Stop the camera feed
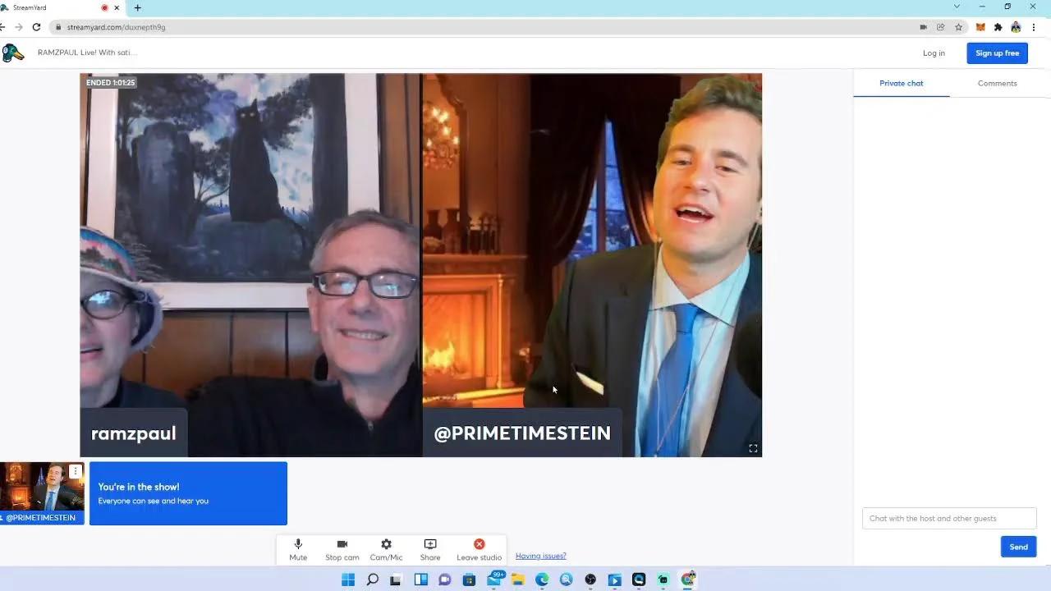The width and height of the screenshot is (1051, 591). tap(342, 549)
